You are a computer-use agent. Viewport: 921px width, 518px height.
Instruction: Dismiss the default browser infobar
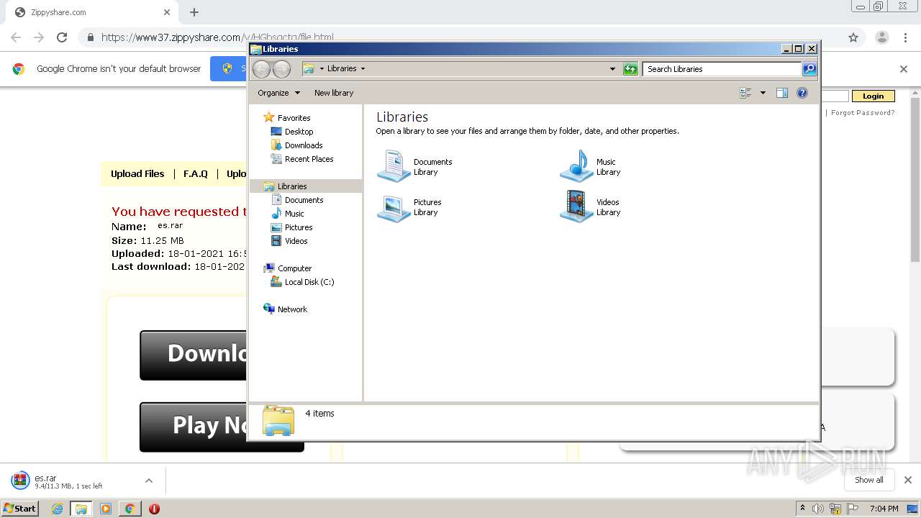tap(904, 69)
